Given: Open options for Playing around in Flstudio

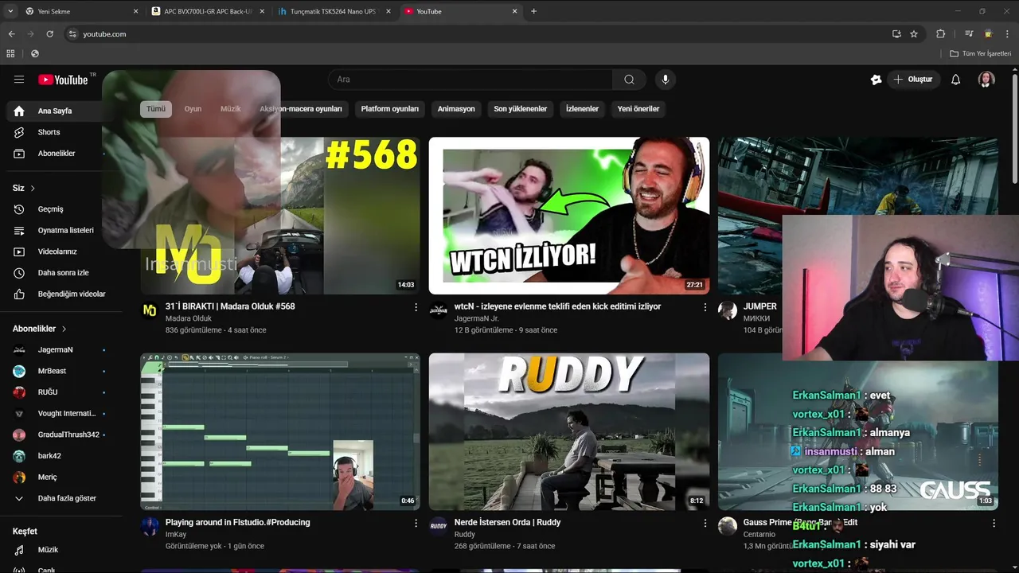Looking at the screenshot, I should (416, 523).
